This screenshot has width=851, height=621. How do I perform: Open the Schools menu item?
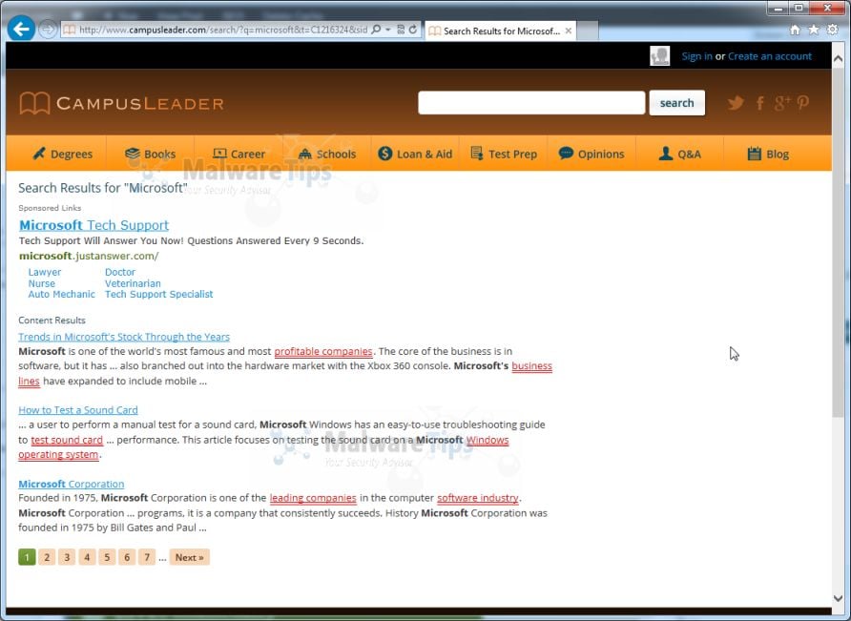point(327,154)
